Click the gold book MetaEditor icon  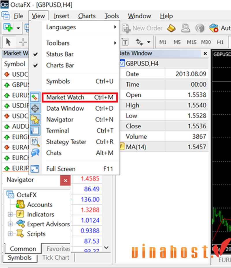point(171,28)
